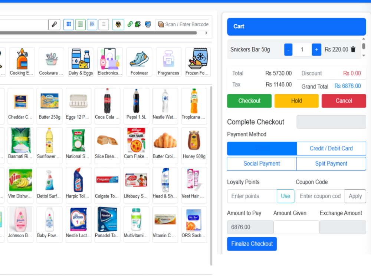The width and height of the screenshot is (371, 278).
Task: Add Eggs 12 Pack to cart
Action: [78, 106]
